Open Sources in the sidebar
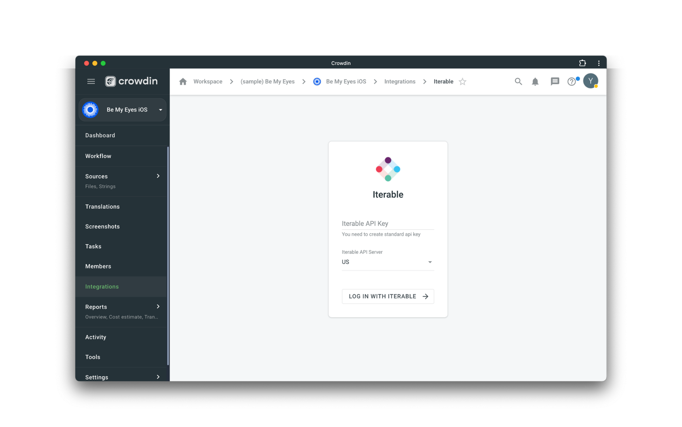This screenshot has height=427, width=682. (x=121, y=181)
